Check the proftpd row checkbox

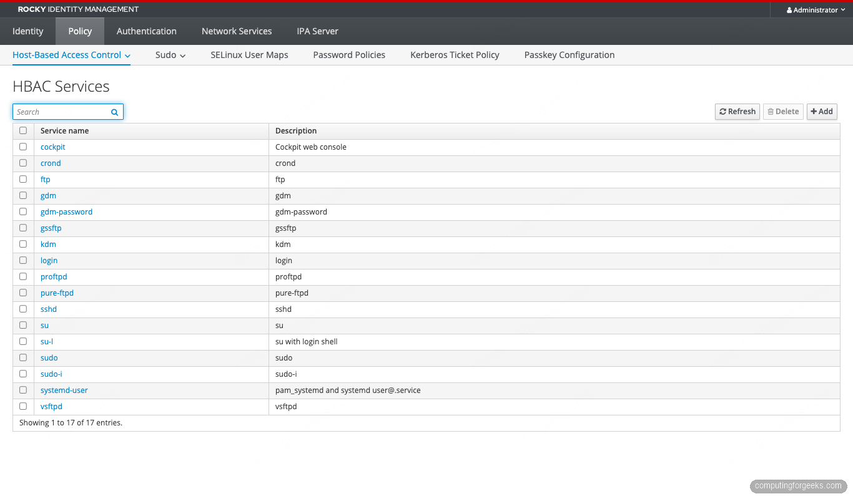click(x=23, y=276)
